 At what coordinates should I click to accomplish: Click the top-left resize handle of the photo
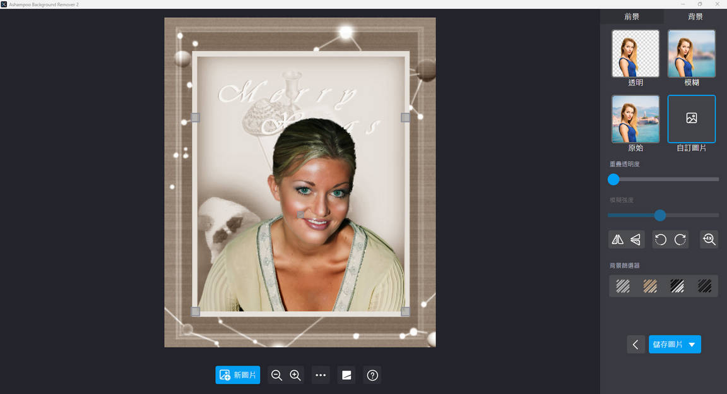click(x=196, y=118)
